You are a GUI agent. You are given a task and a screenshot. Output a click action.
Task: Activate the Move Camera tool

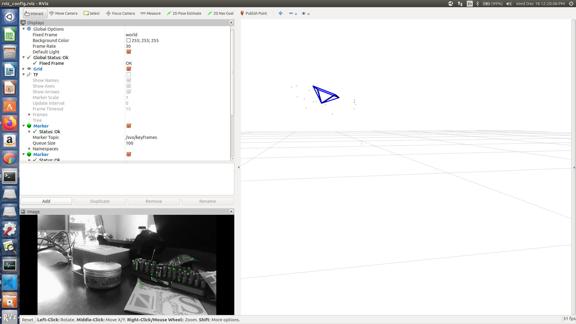[63, 13]
